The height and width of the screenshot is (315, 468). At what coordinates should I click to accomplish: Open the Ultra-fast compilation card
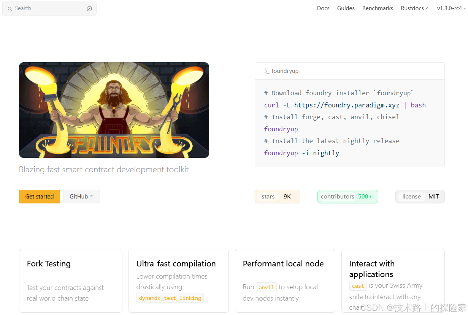(x=179, y=281)
